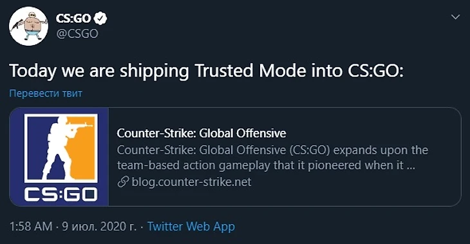Click the word CS:GO: ending the tweet

click(x=375, y=71)
